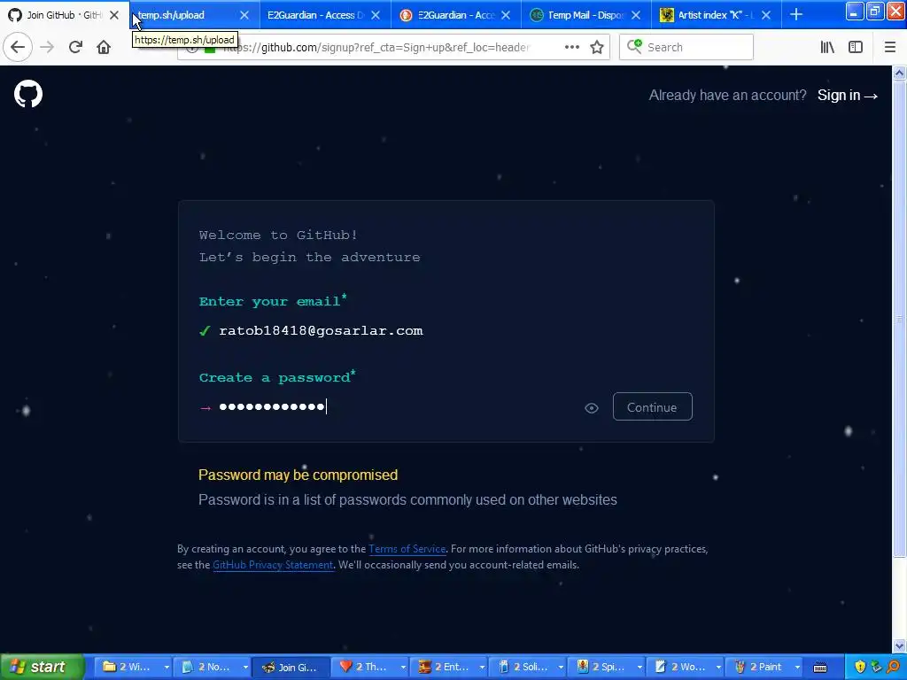This screenshot has width=907, height=680.
Task: Click the search engine magnifier icon
Action: 634,46
